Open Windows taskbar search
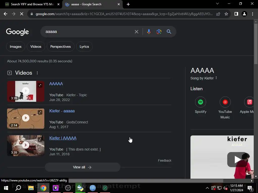 18,188
